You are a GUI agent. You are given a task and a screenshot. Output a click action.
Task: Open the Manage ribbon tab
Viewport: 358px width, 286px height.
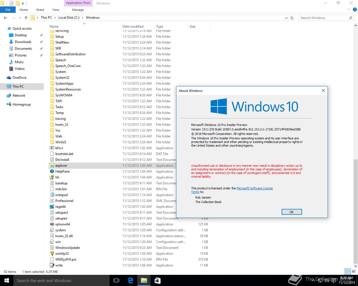point(78,10)
